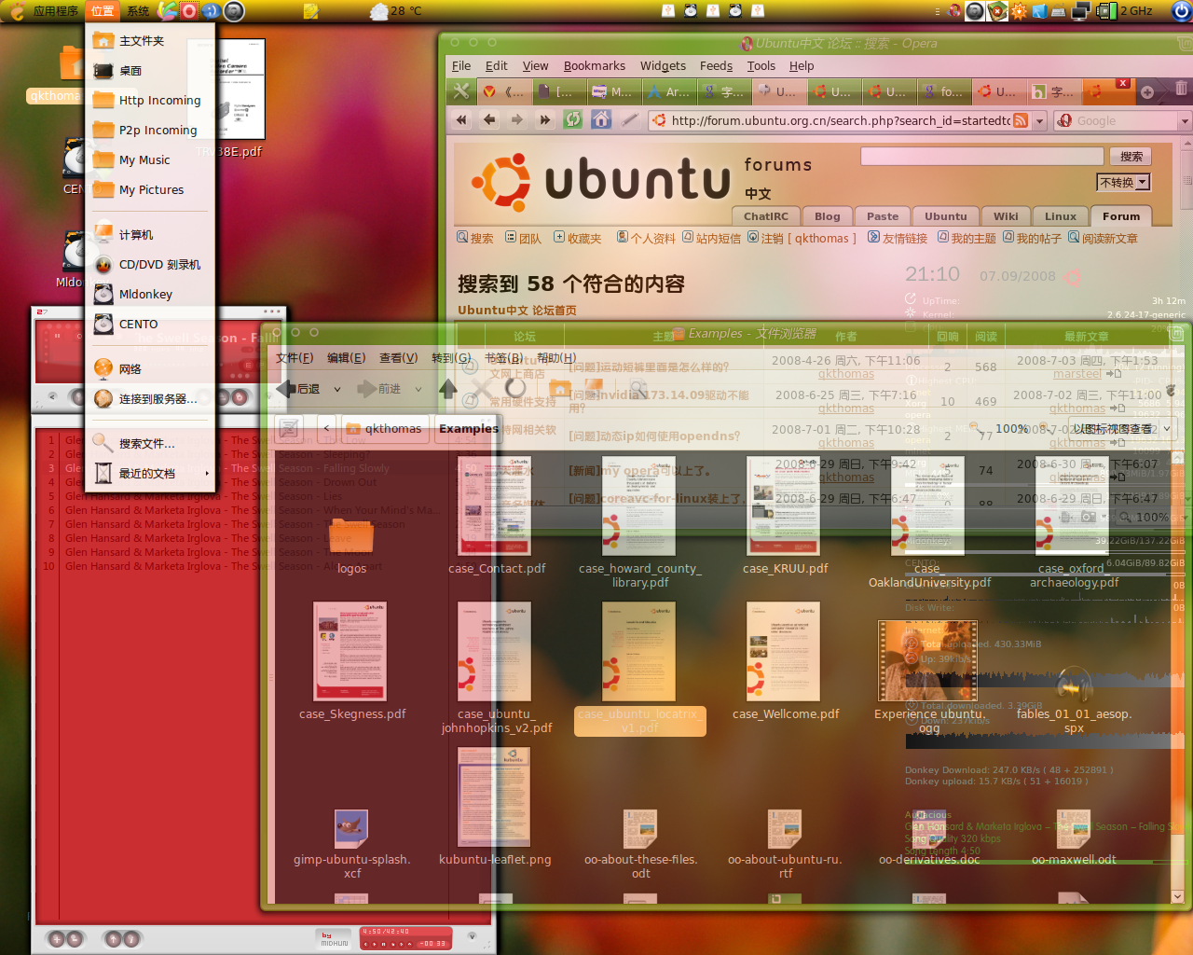
Task: Select 主文件夹 in the Places menu
Action: (x=150, y=41)
